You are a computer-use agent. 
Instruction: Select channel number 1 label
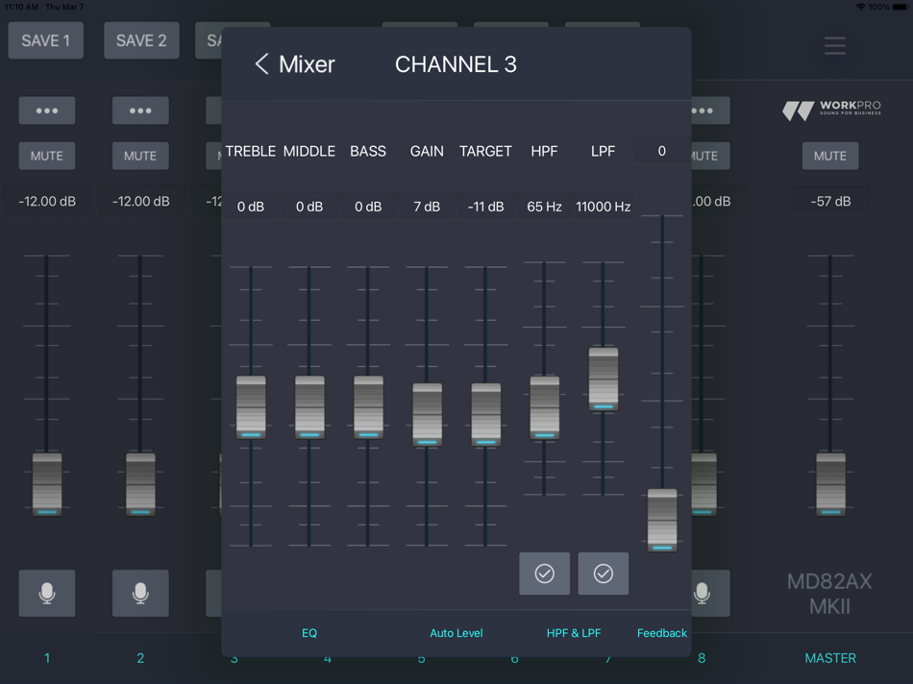pos(47,658)
